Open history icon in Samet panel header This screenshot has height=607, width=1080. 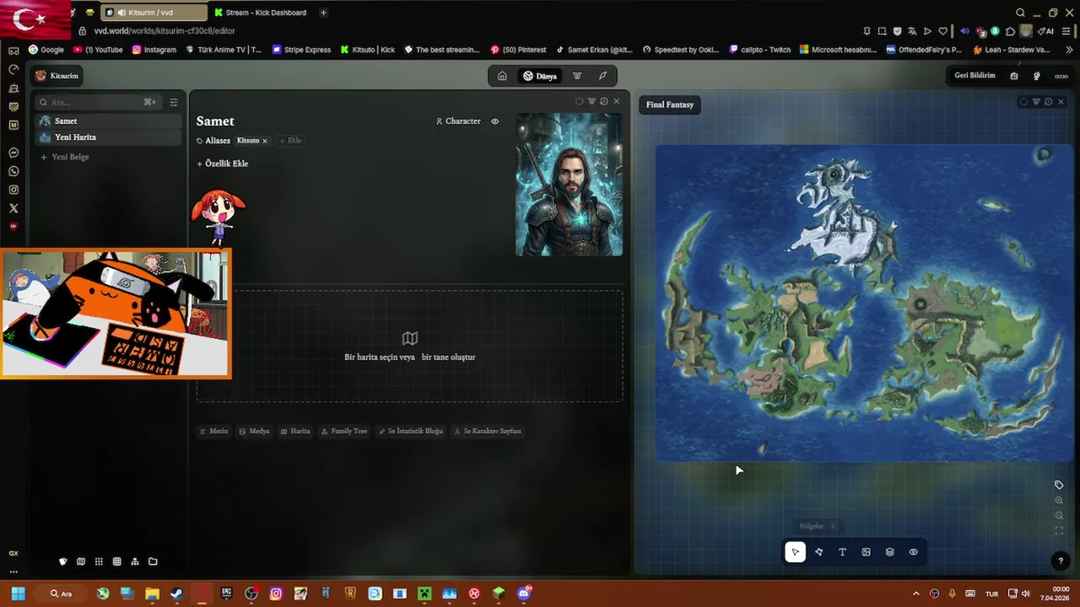coord(603,101)
